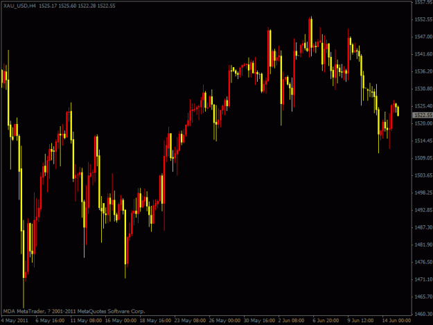The image size is (433, 325).
Task: Click the 26 May 00:00 time label
Action: (x=224, y=321)
